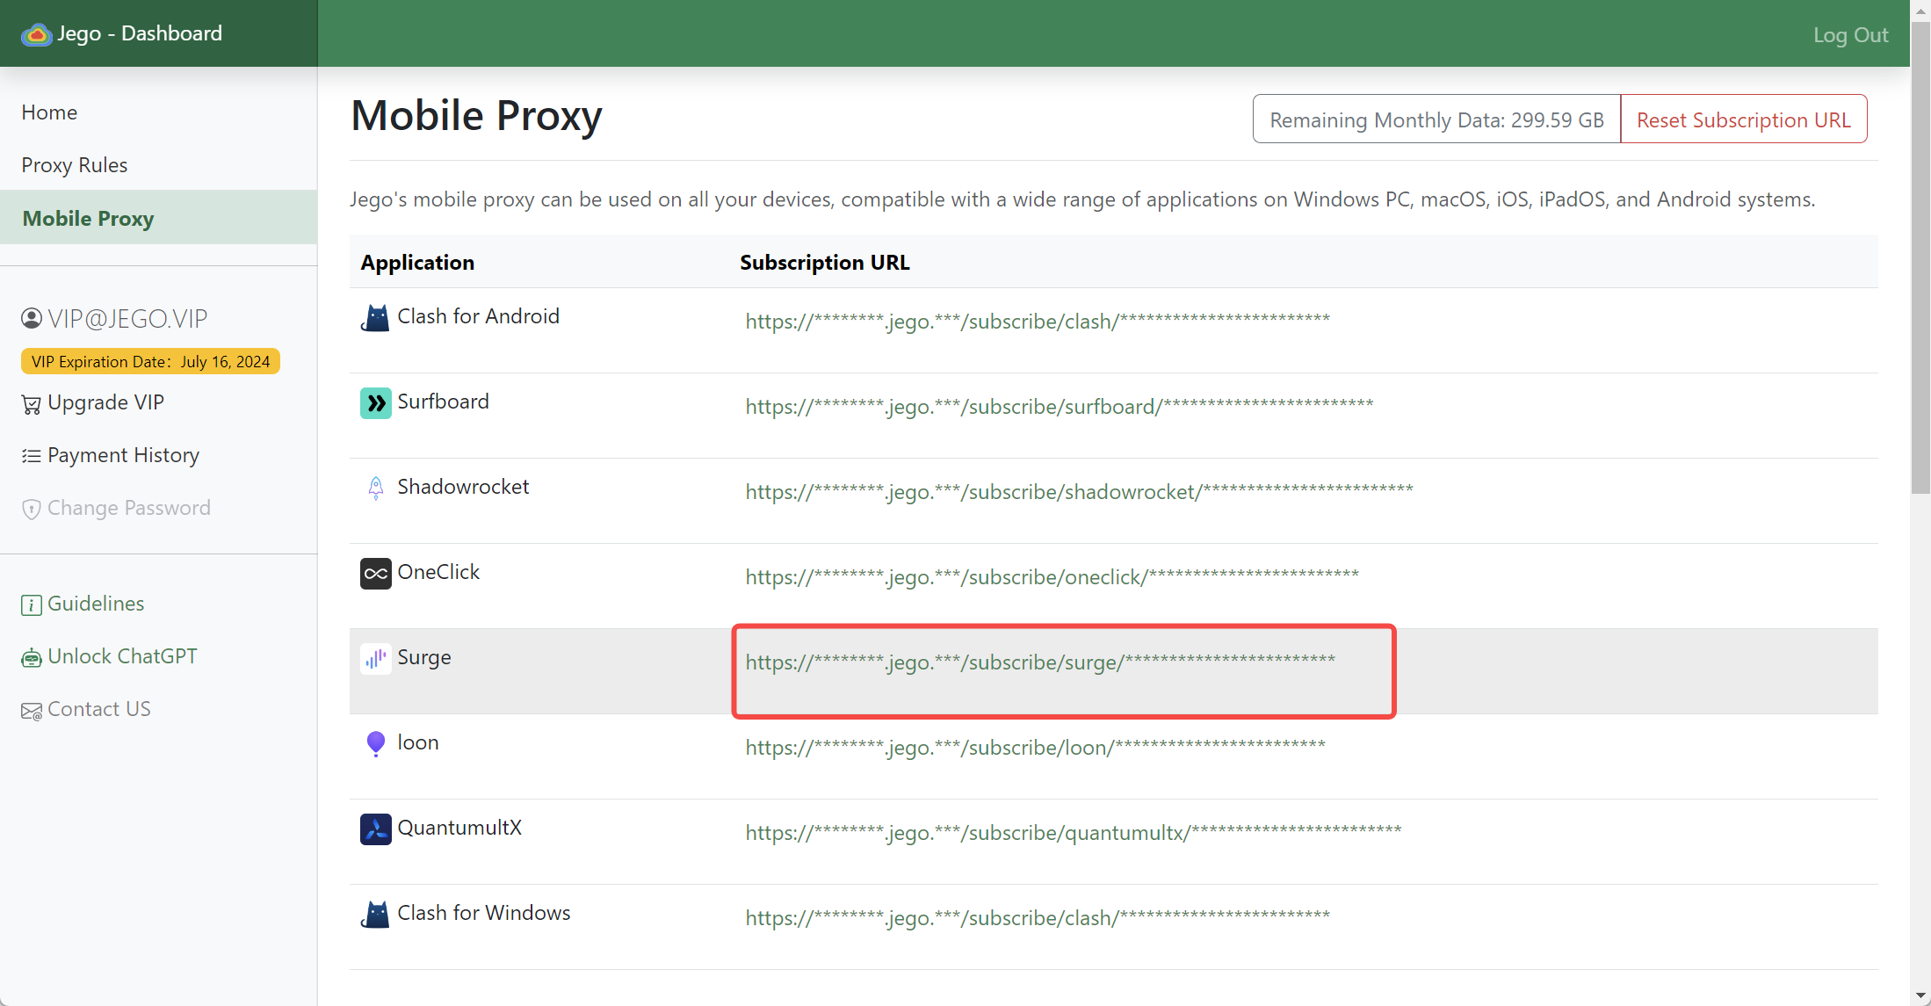Select the Mobile Proxy sidebar item
Image resolution: width=1931 pixels, height=1006 pixels.
coord(159,218)
